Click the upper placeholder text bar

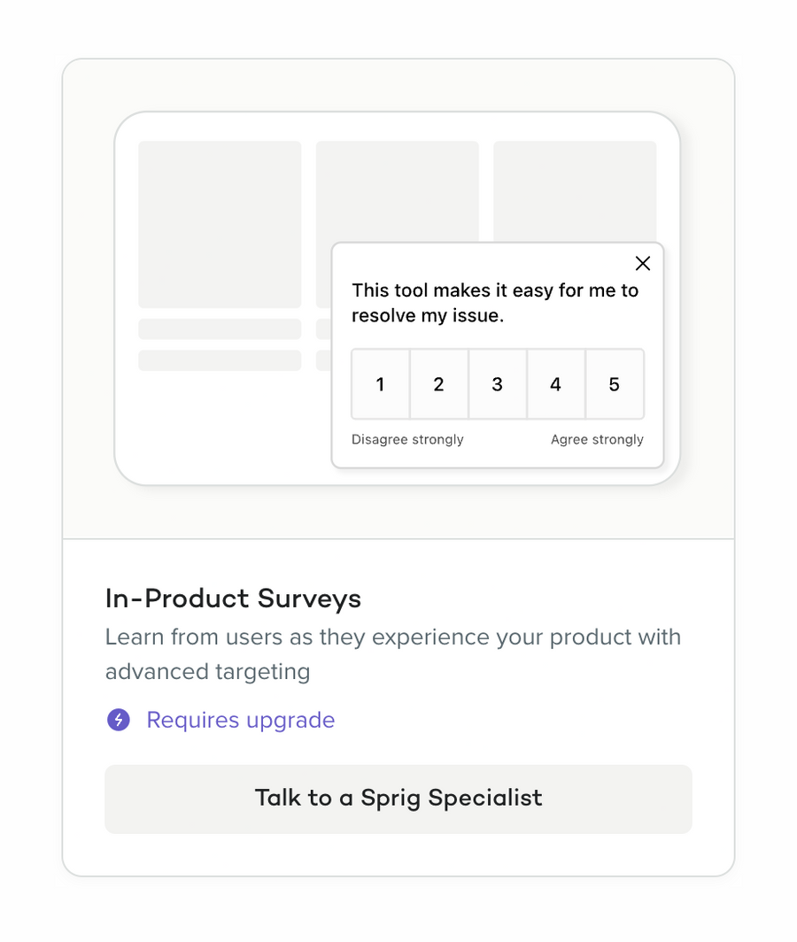pyautogui.click(x=219, y=328)
